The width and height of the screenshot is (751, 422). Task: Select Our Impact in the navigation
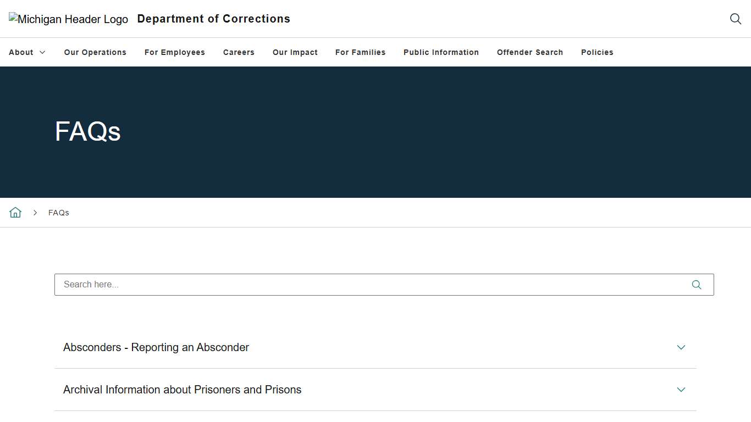tap(295, 52)
